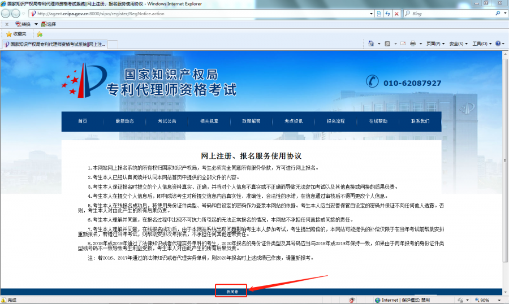Open the 考点资讯 navigation item
Image resolution: width=509 pixels, height=304 pixels.
294,121
